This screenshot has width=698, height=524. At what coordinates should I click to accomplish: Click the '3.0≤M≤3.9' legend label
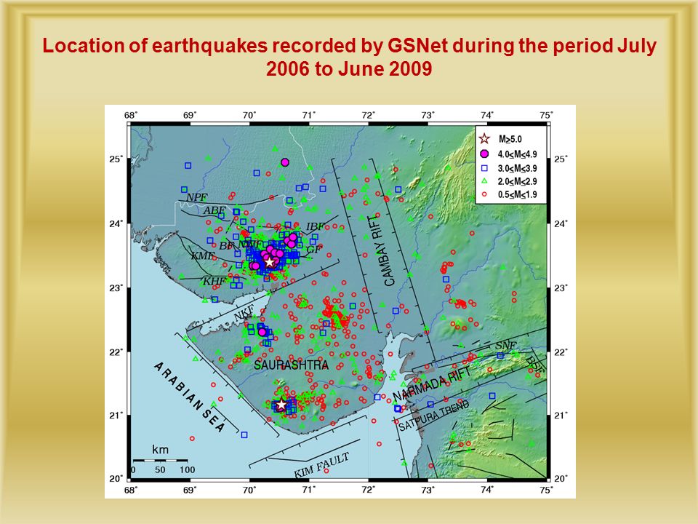click(517, 168)
